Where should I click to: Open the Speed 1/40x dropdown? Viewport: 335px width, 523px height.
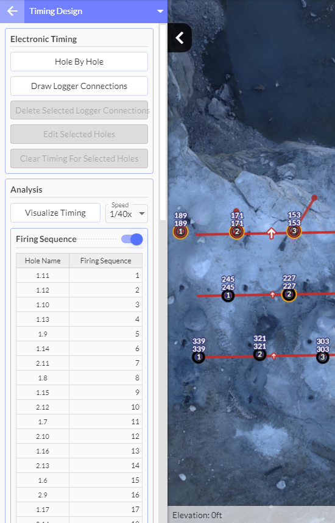(127, 214)
